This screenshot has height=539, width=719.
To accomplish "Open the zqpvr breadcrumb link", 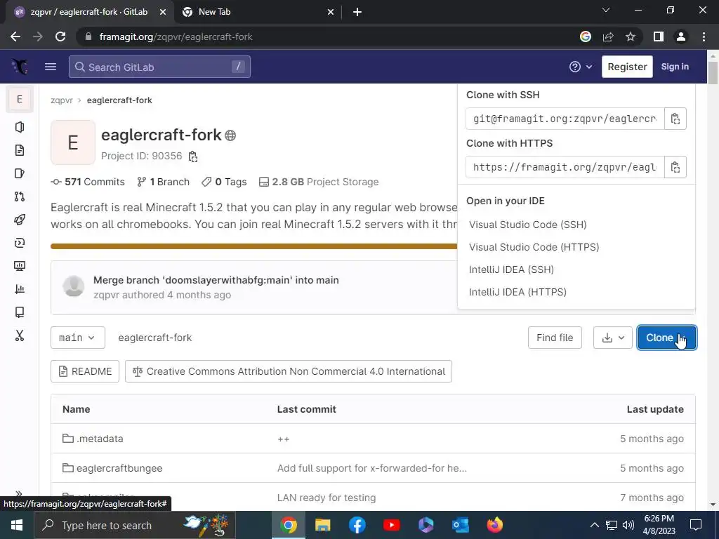I will pos(62,100).
